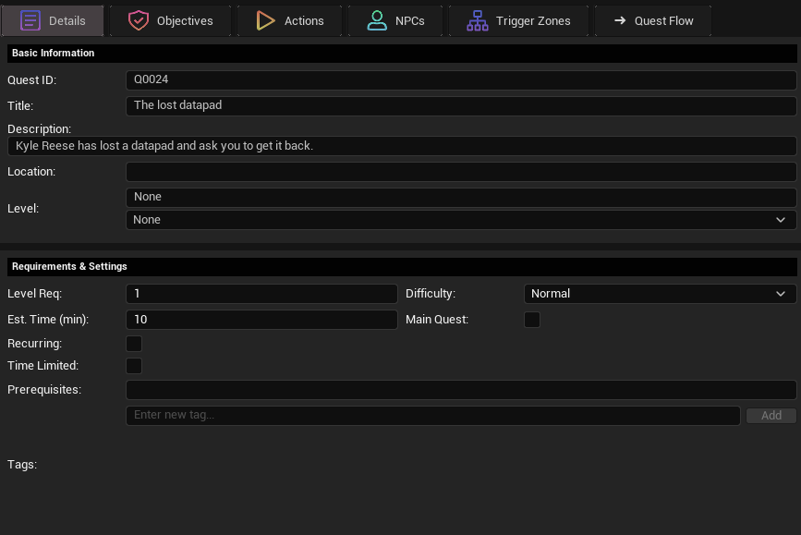Screen dimensions: 801x535
Task: Open the NPCs tab
Action: (x=395, y=21)
